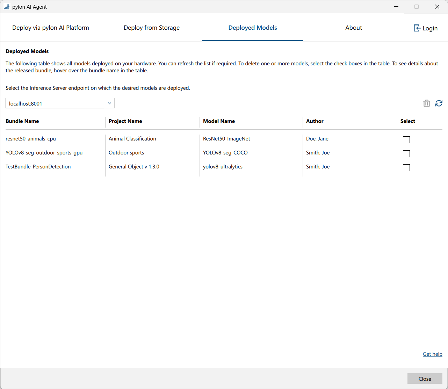448x389 pixels.
Task: Click the Author column header
Action: coord(315,121)
